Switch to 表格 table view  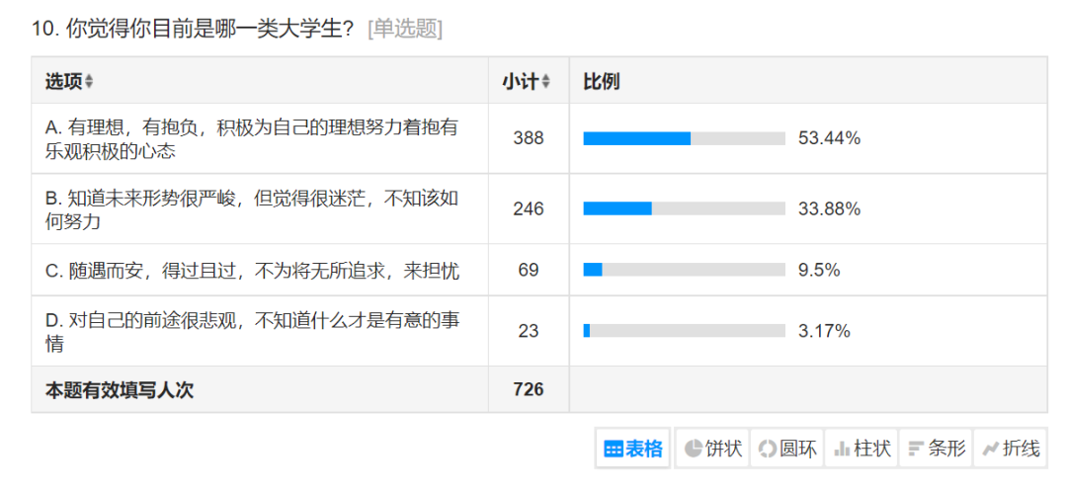633,449
